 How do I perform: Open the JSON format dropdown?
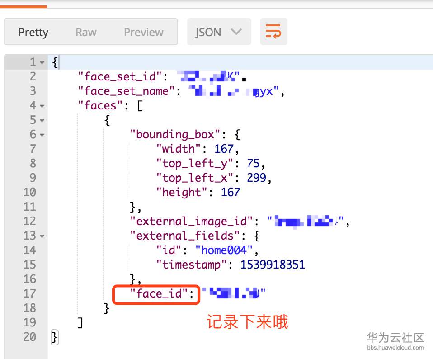point(219,32)
